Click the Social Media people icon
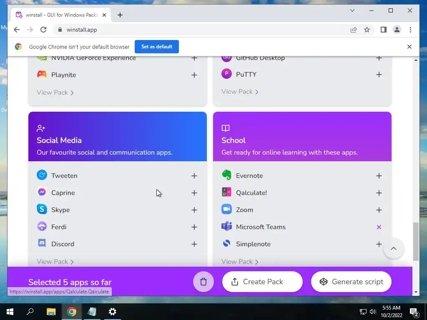The width and height of the screenshot is (427, 320). 41,128
